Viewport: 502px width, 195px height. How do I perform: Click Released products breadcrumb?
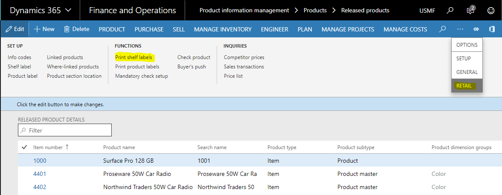365,10
